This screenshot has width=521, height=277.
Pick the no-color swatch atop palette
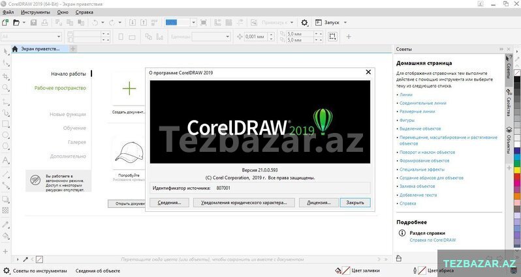pyautogui.click(x=517, y=72)
